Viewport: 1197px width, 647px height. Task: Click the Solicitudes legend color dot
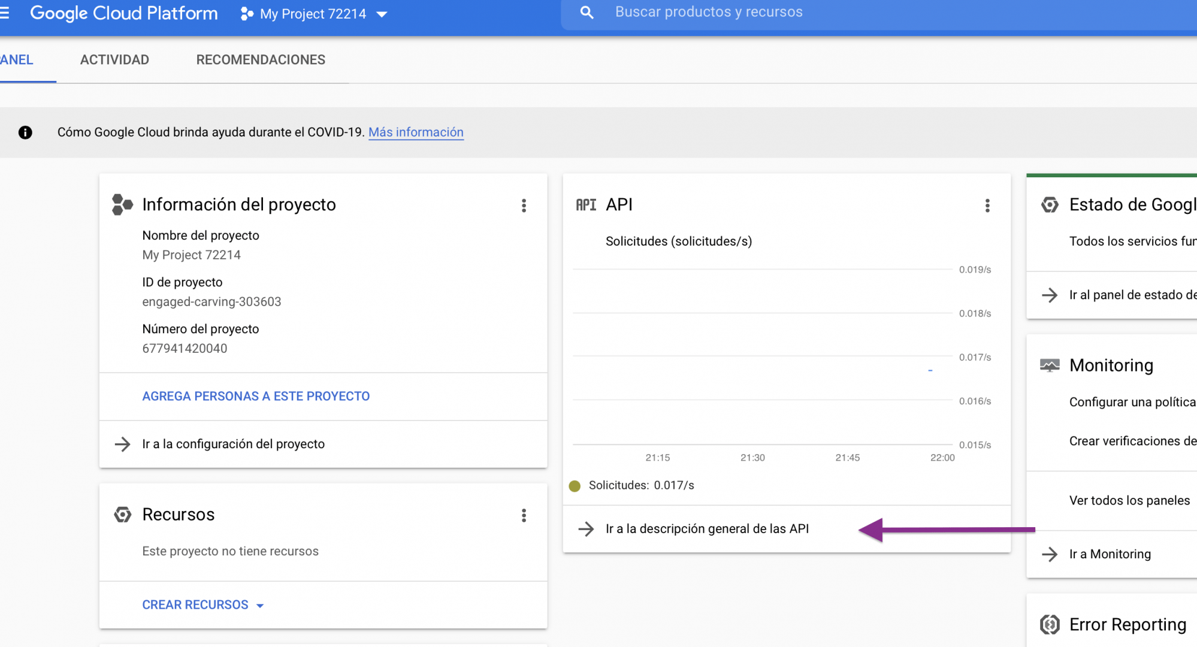575,486
